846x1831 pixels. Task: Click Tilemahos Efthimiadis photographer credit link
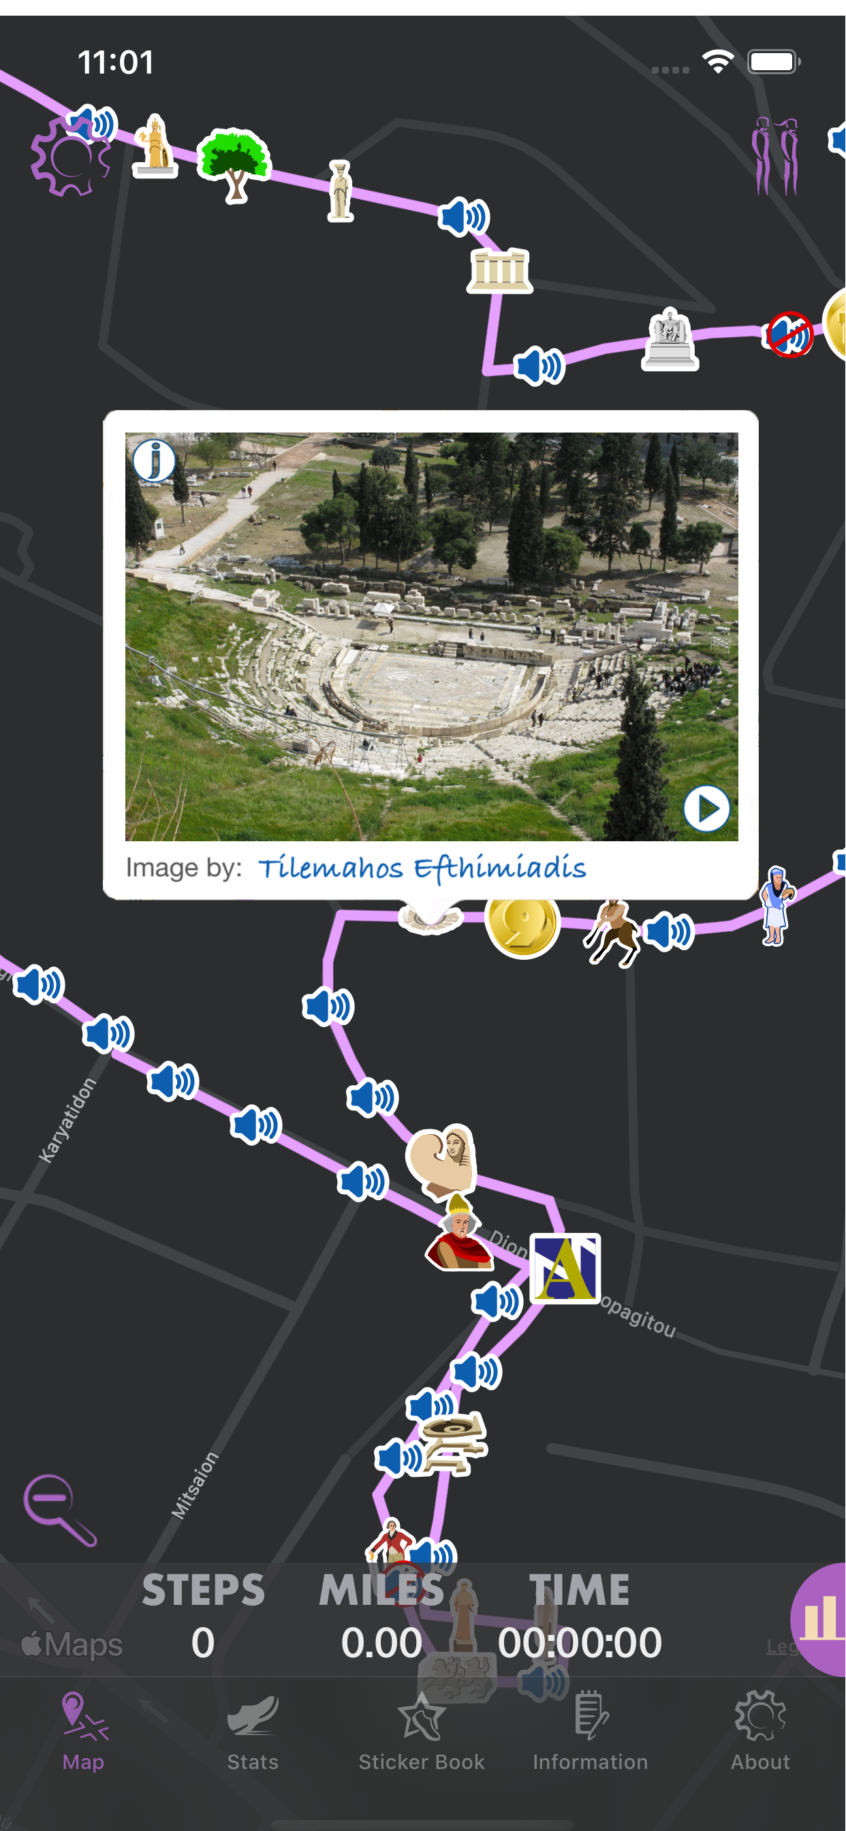[422, 868]
